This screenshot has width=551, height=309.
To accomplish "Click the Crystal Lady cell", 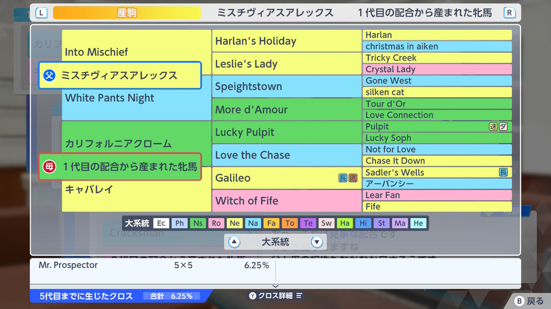I will [437, 70].
